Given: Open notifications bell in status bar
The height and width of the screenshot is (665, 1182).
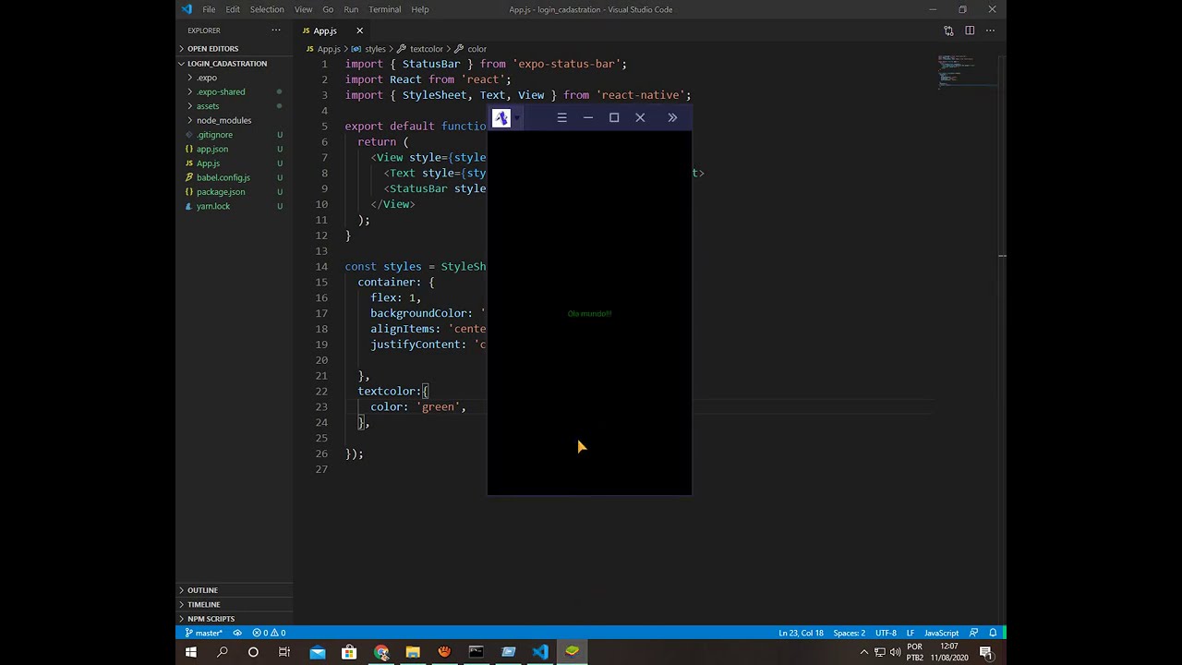Looking at the screenshot, I should click(993, 633).
